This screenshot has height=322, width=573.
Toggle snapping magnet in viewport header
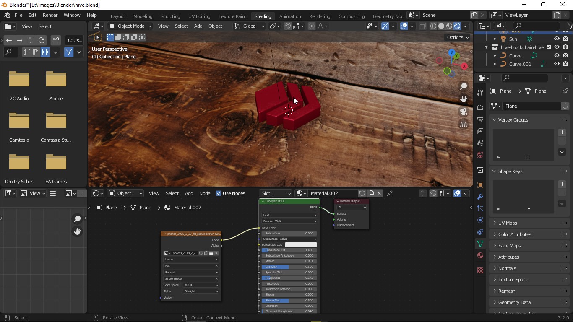pos(288,26)
